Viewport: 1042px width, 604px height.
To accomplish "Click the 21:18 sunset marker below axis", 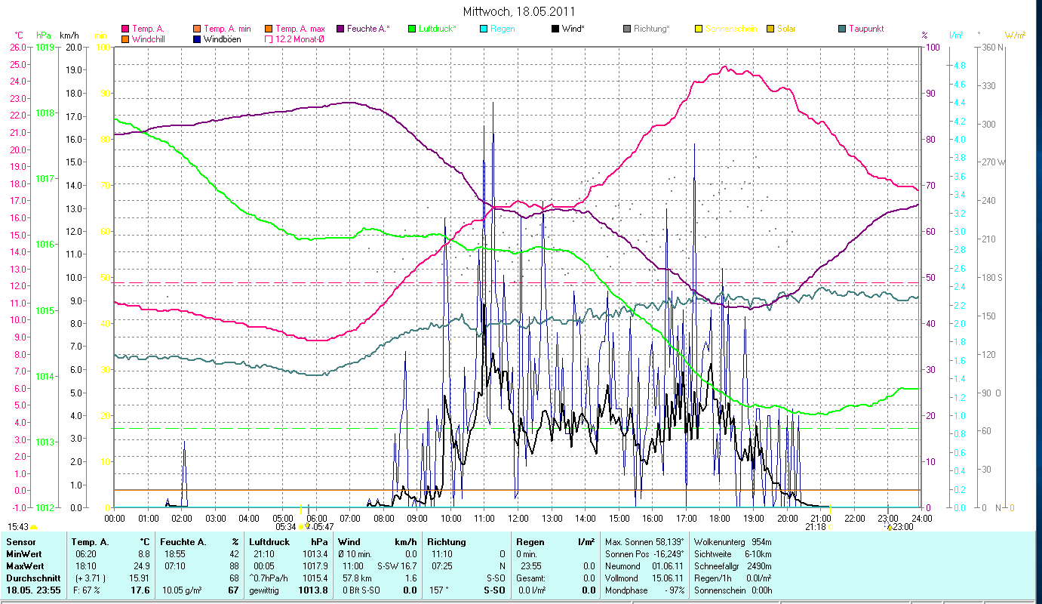I will (815, 527).
